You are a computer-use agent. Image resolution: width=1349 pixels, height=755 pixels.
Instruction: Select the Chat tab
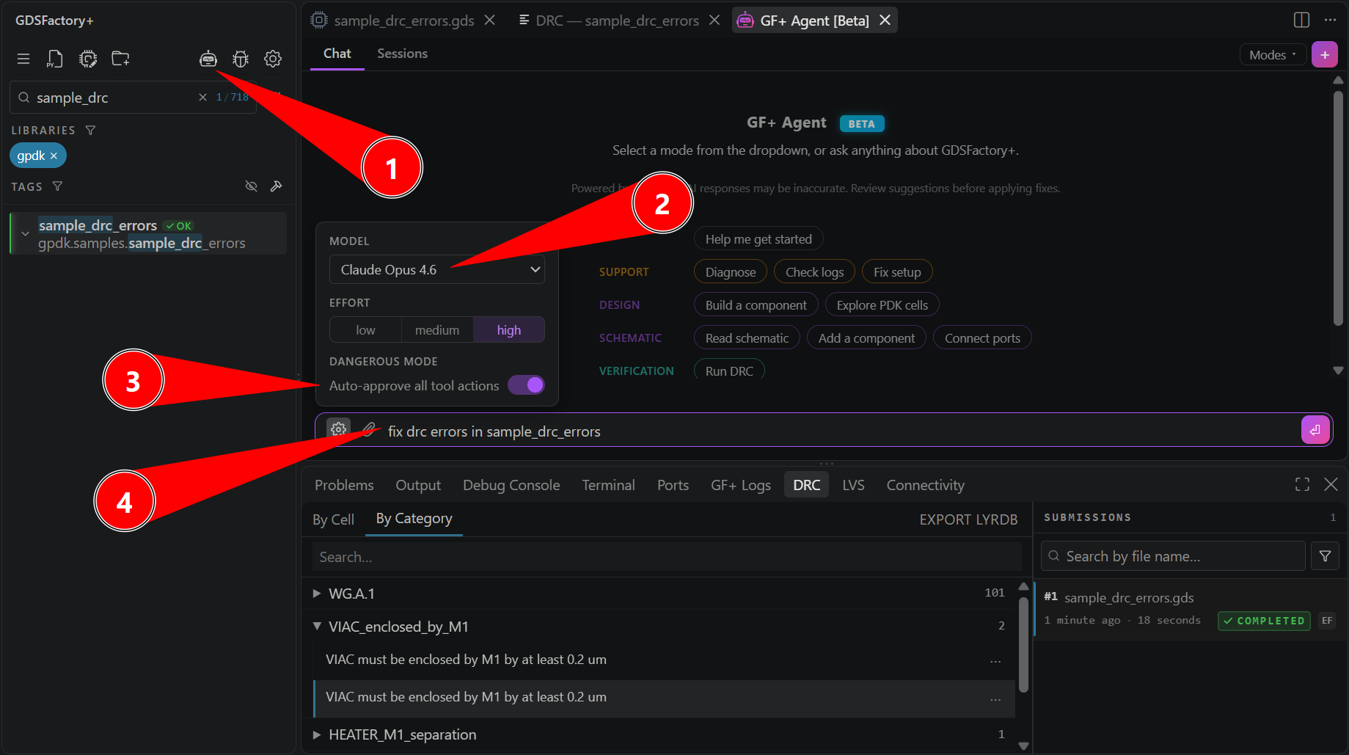point(337,54)
